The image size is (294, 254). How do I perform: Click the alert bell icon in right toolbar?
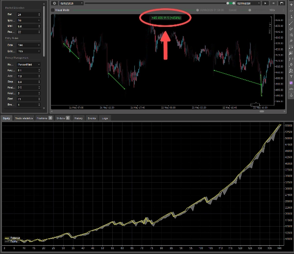[291, 95]
